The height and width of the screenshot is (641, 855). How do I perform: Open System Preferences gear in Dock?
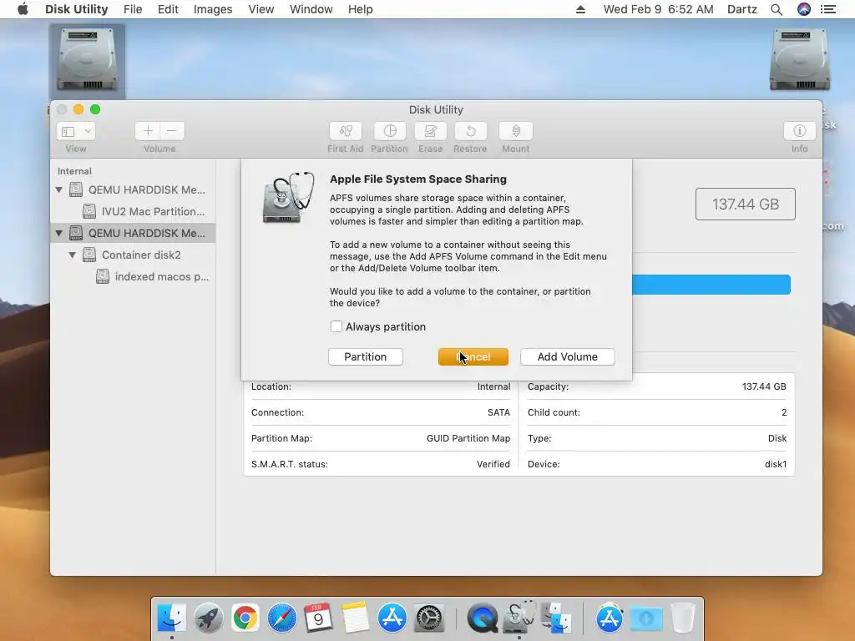point(429,618)
